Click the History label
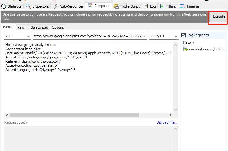The image size is (228, 151). (x=188, y=42)
